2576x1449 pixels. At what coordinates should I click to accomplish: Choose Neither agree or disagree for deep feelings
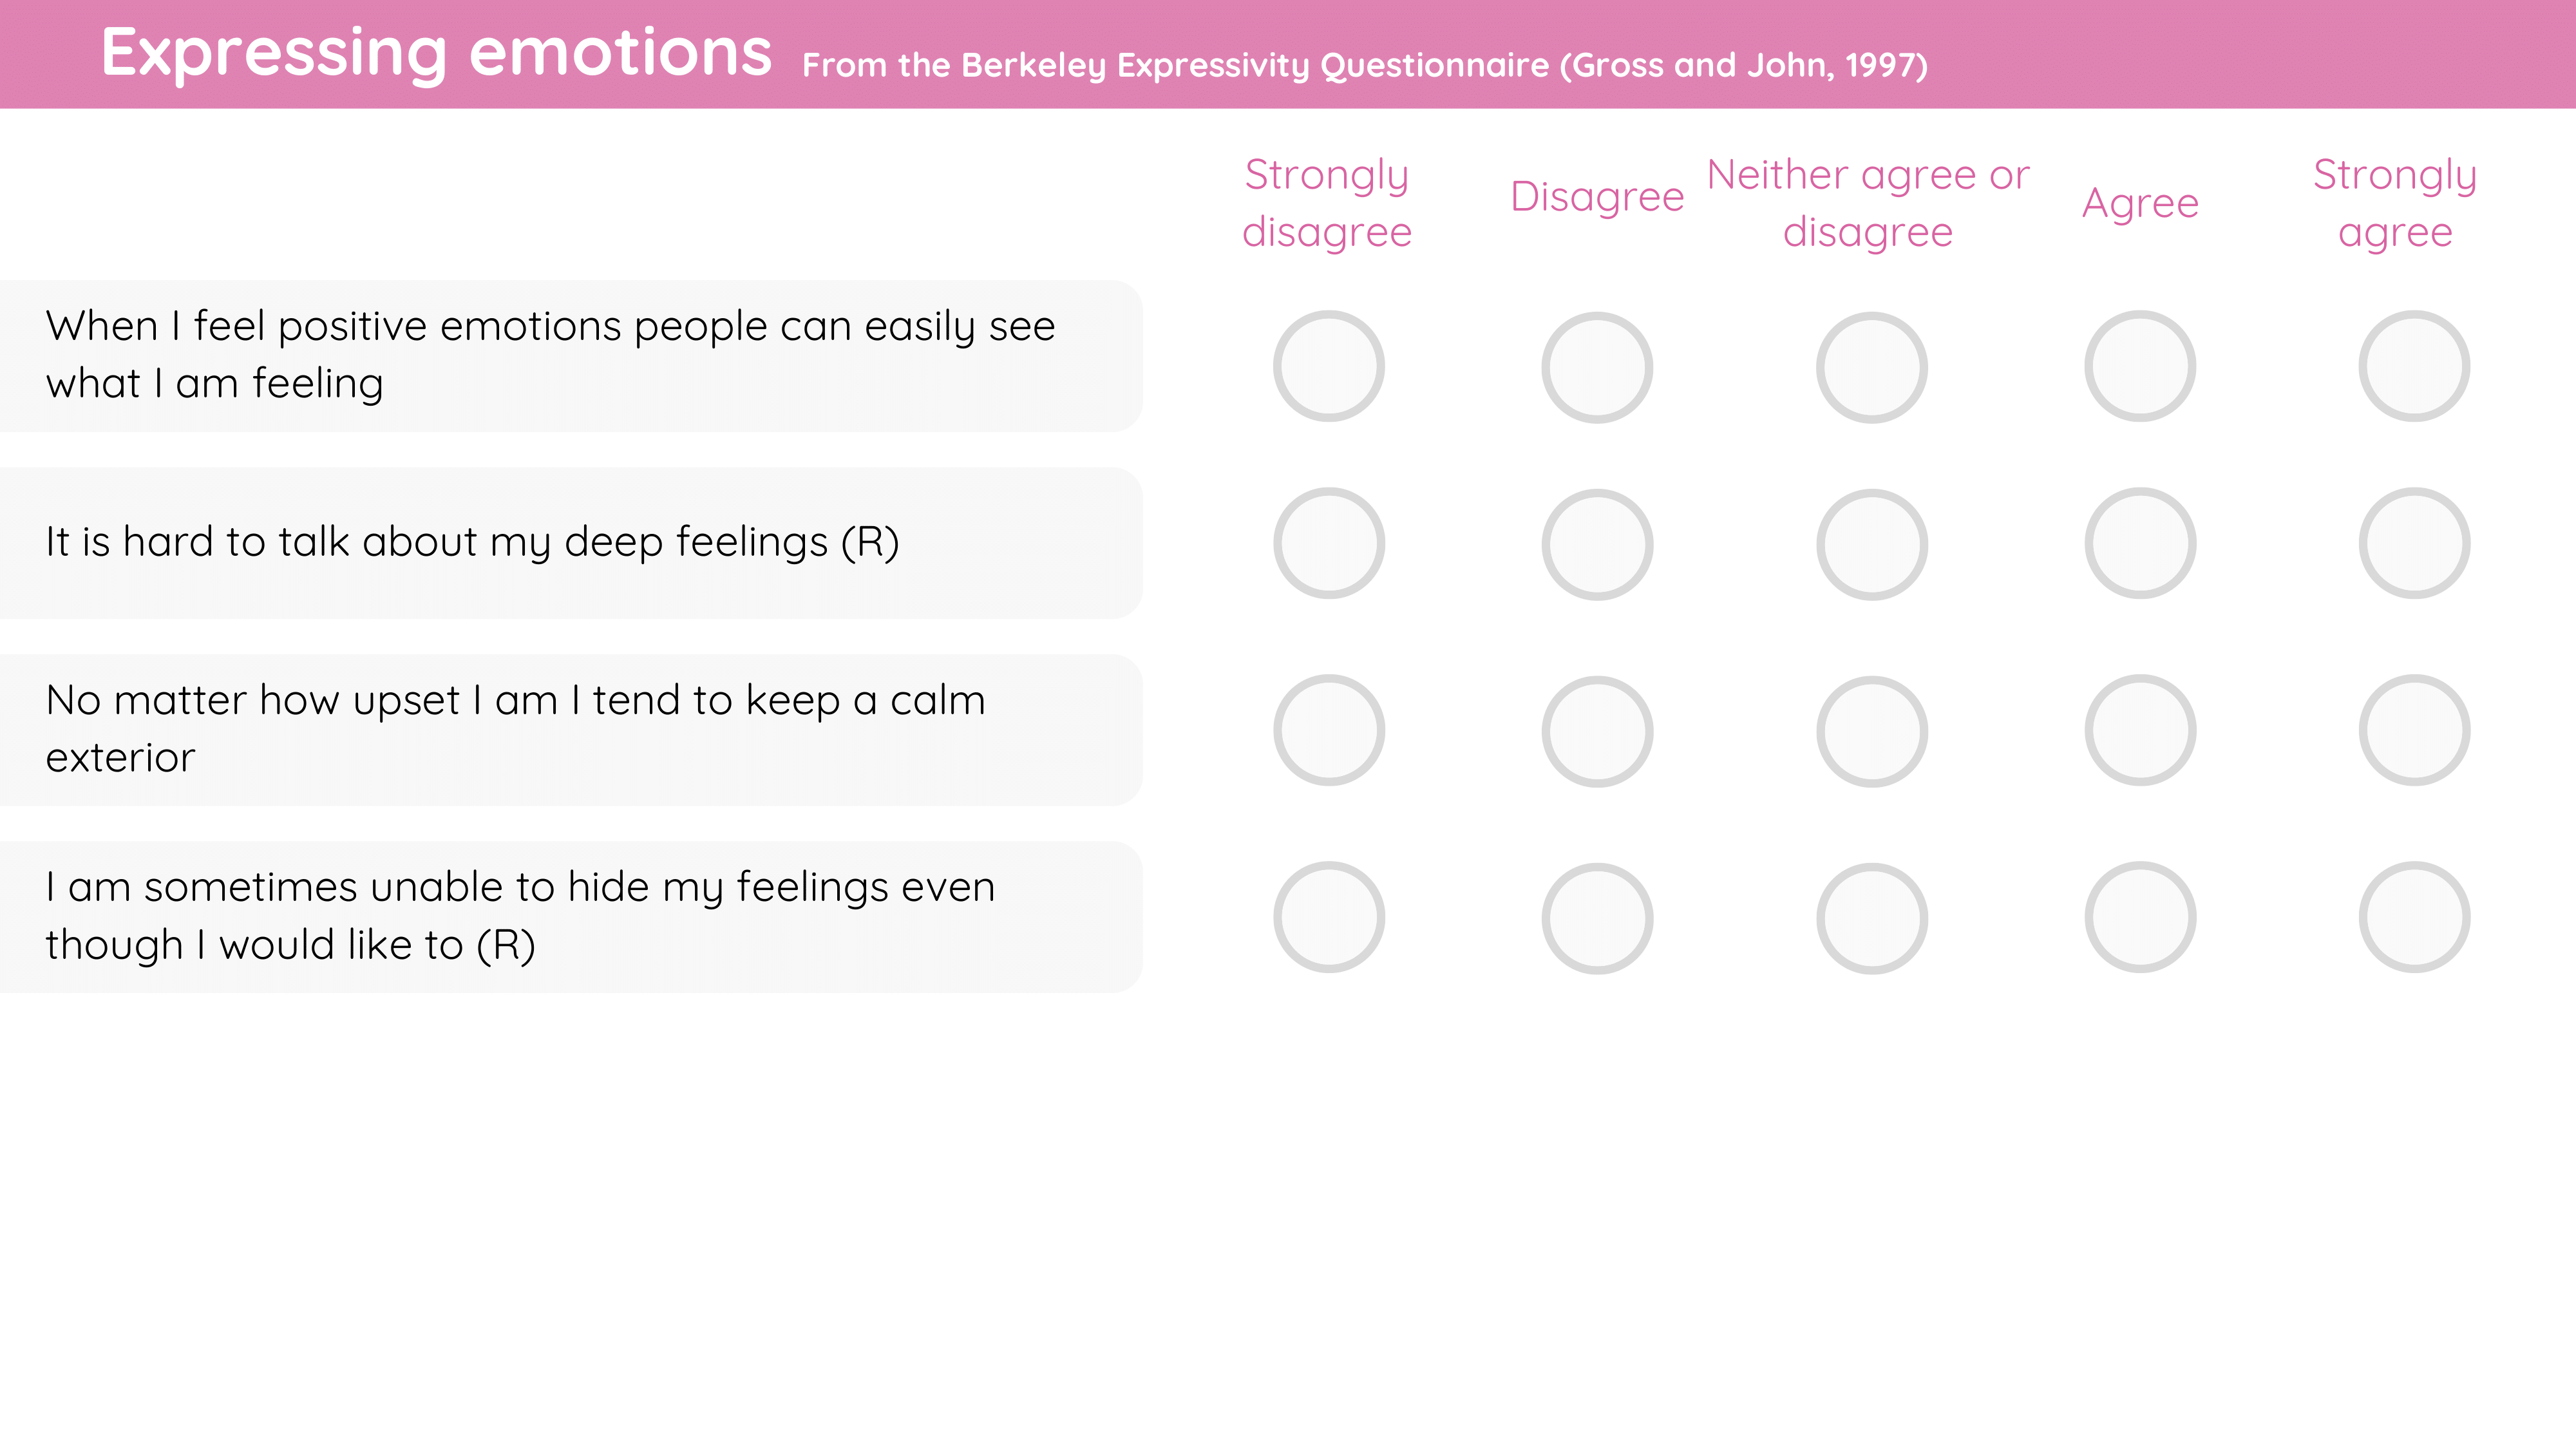point(1872,544)
